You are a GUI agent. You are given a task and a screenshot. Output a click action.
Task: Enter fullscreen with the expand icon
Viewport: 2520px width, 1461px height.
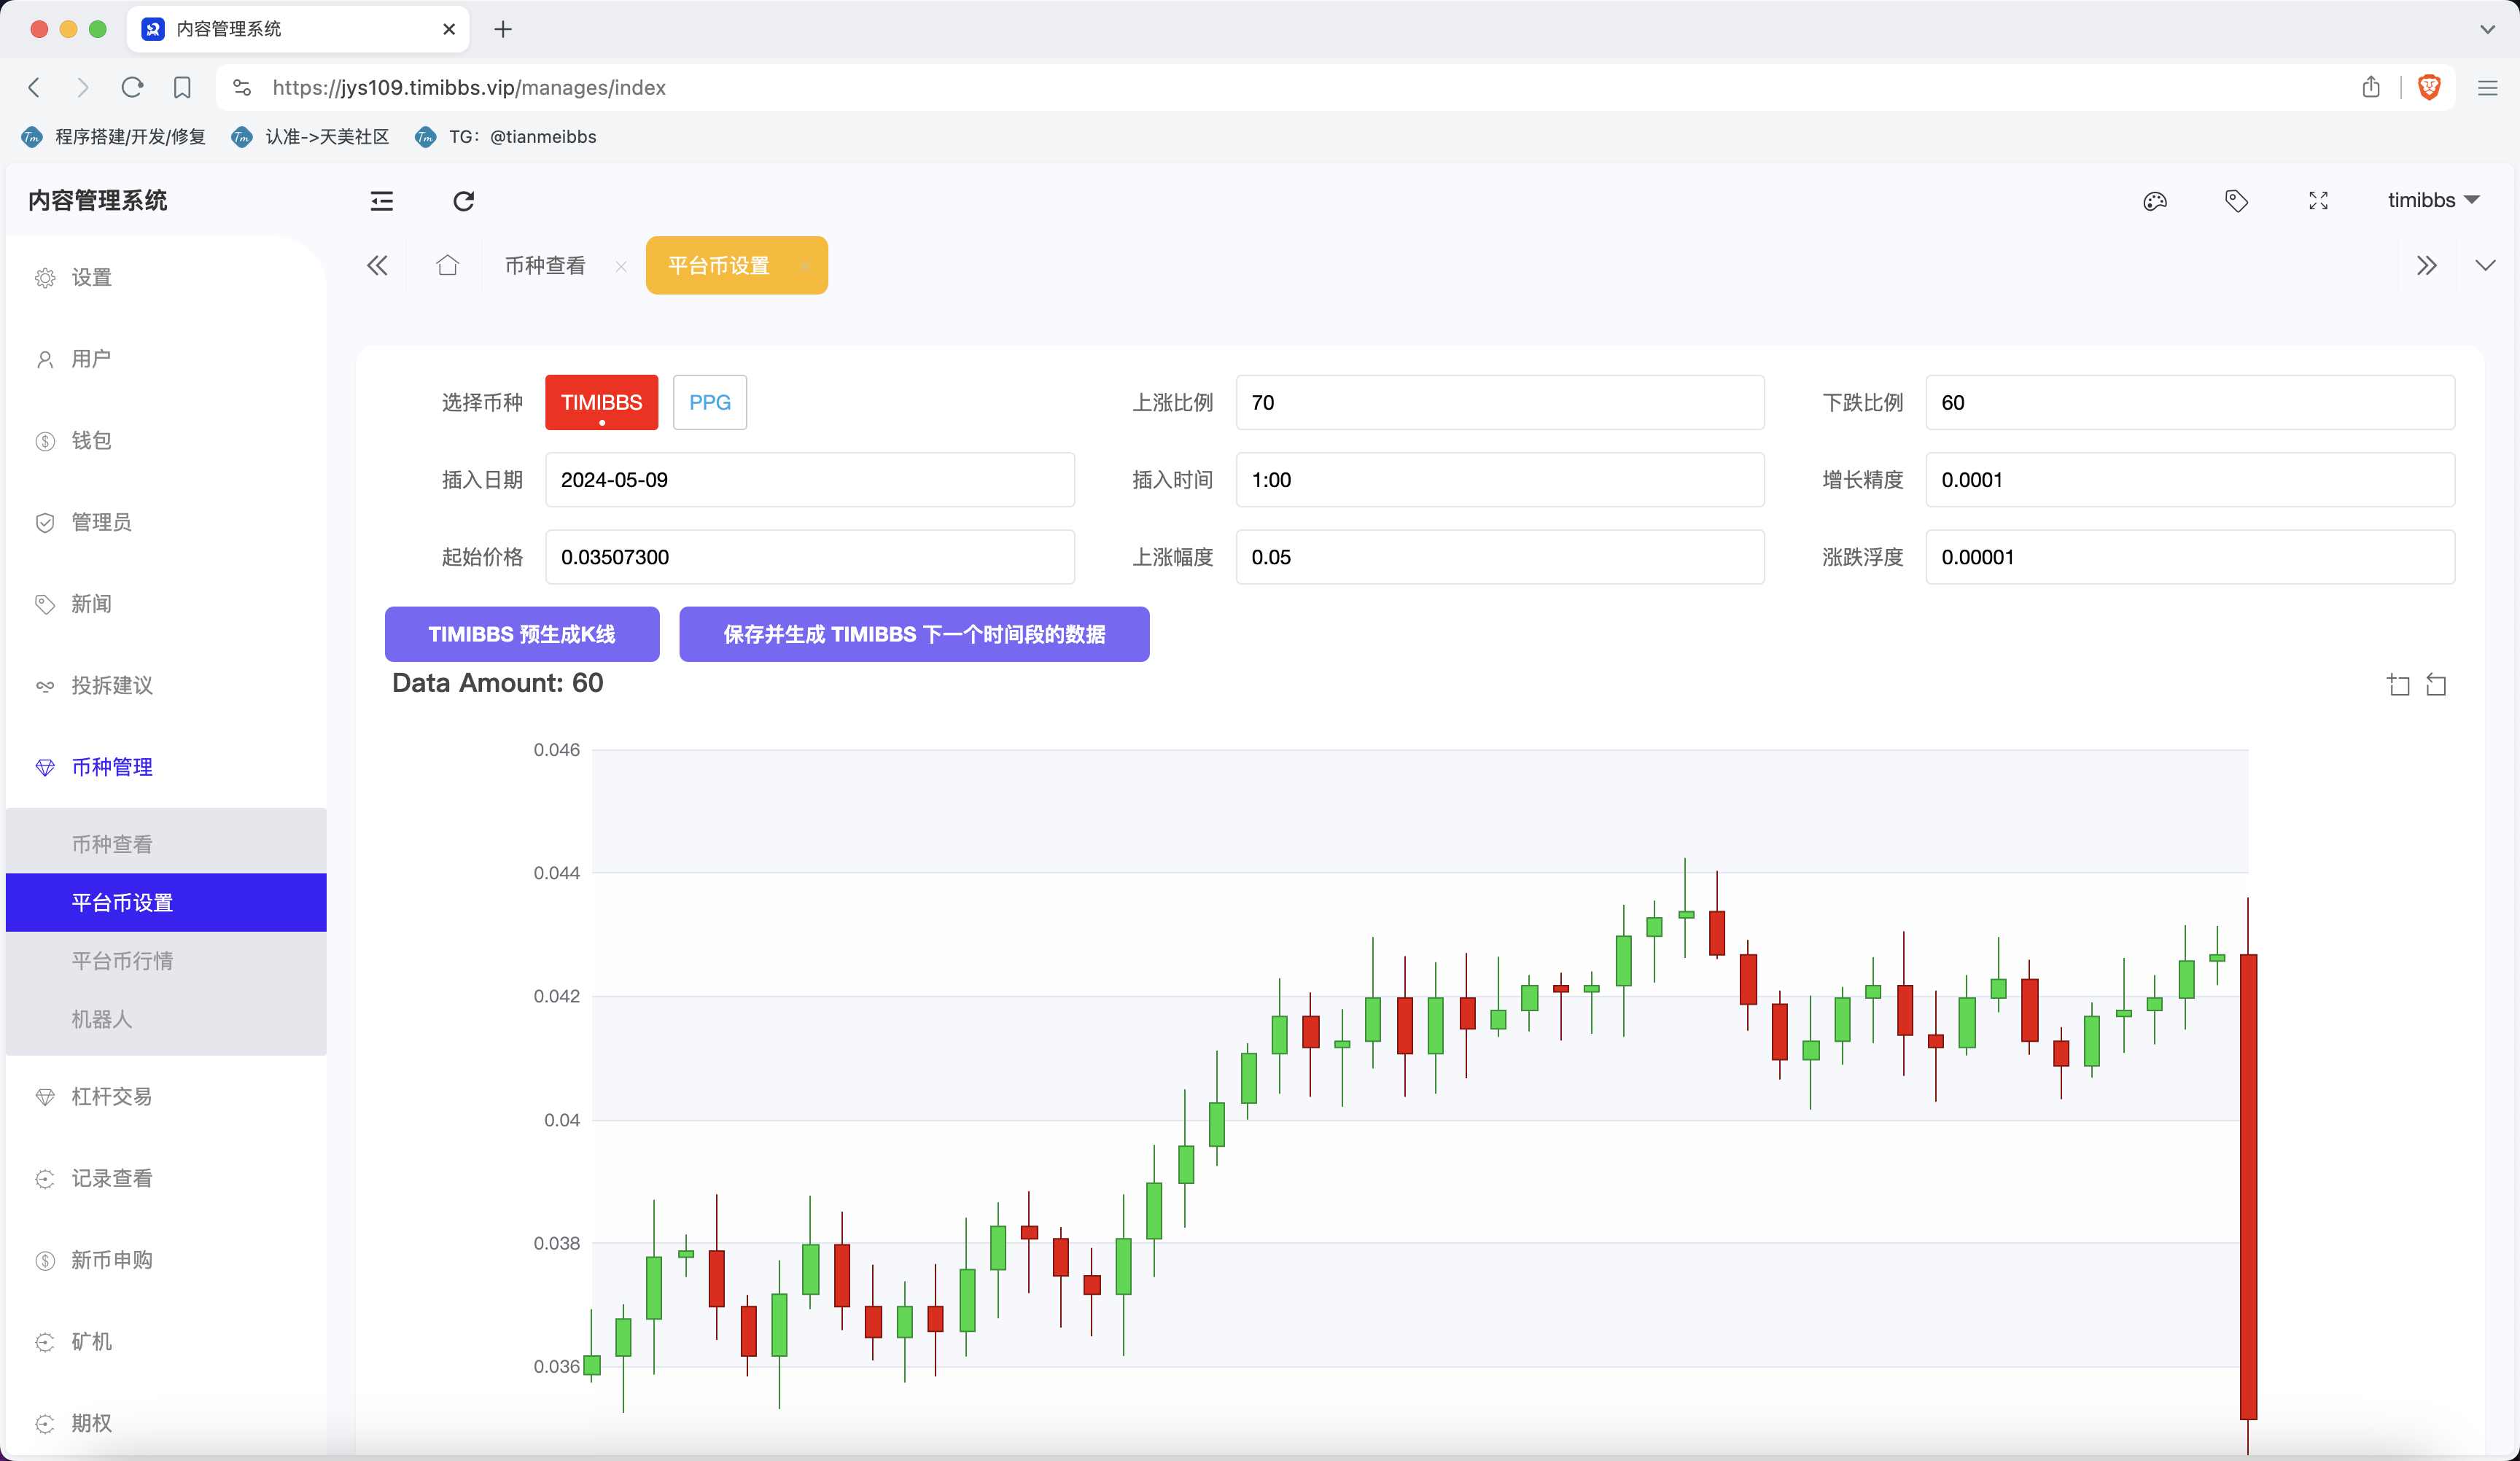pyautogui.click(x=2318, y=201)
